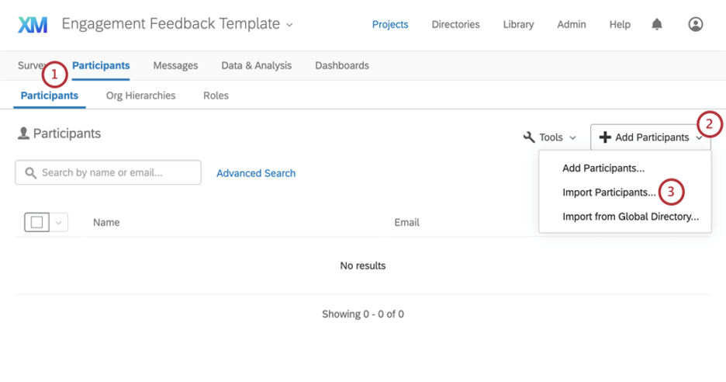Switch to the Messages tab
The image size is (726, 382).
175,65
